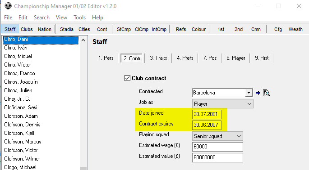Select Olmos, Julien in staff list

[x=41, y=90]
